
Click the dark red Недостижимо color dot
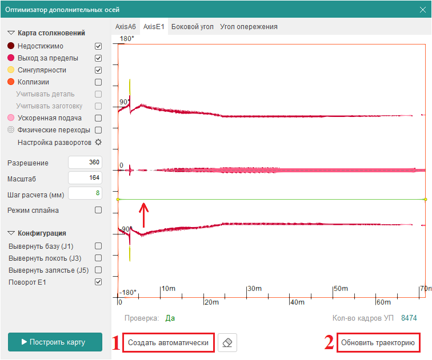pos(11,46)
